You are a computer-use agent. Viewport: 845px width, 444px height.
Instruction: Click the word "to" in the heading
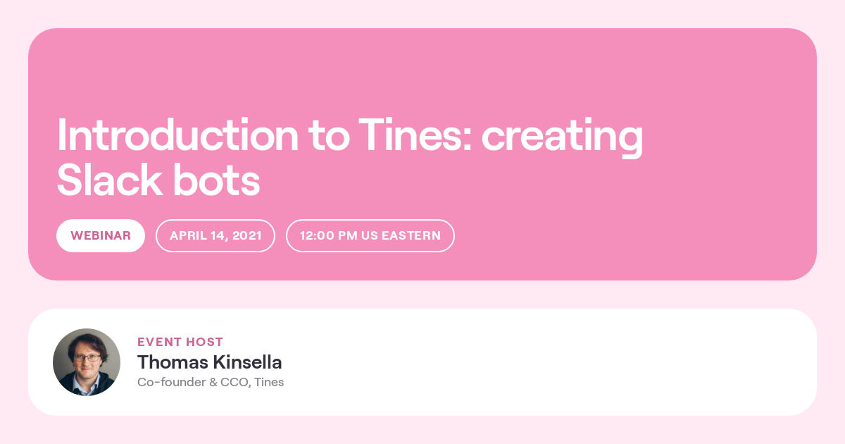pyautogui.click(x=328, y=137)
